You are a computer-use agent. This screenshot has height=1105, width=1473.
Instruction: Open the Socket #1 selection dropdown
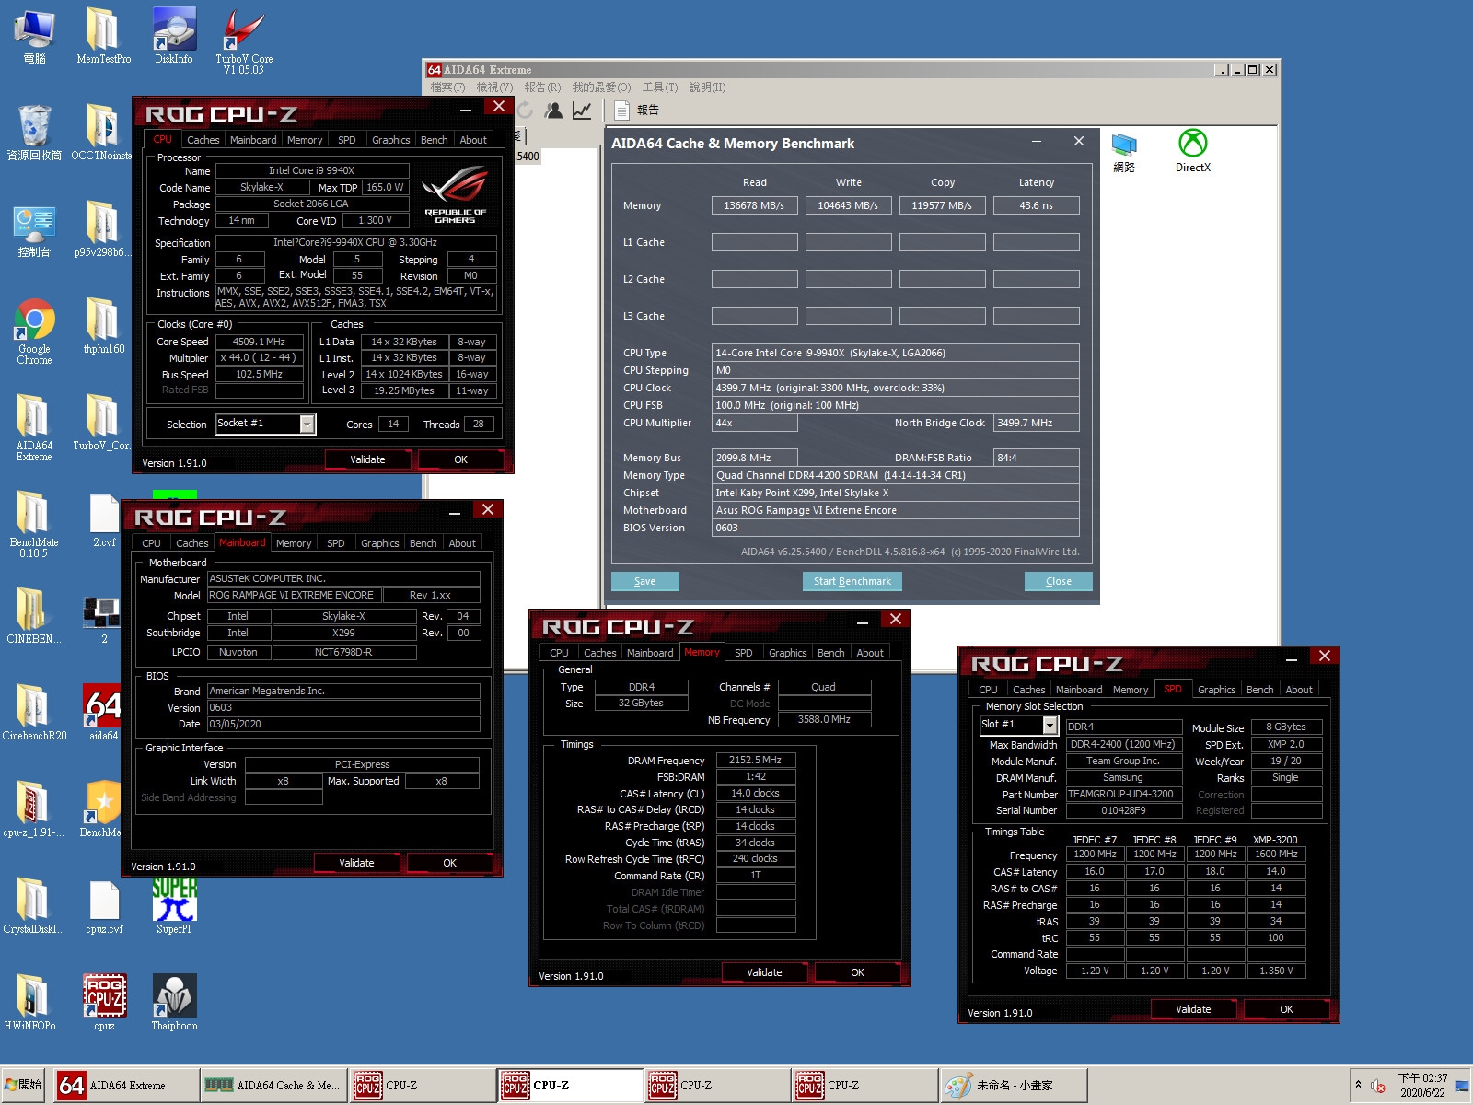point(307,424)
